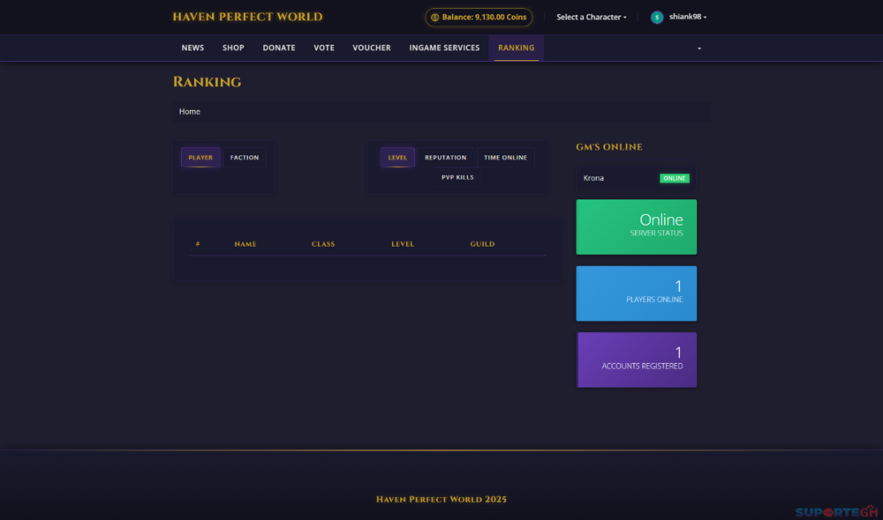Image resolution: width=883 pixels, height=520 pixels.
Task: Click the Home breadcrumb link
Action: pos(189,111)
